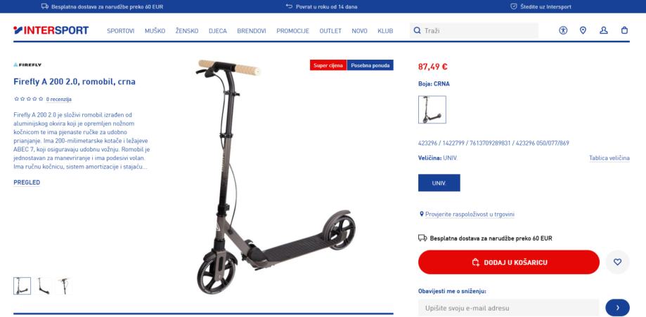646x317 pixels.
Task: Click the Intersport logo
Action: [51, 30]
